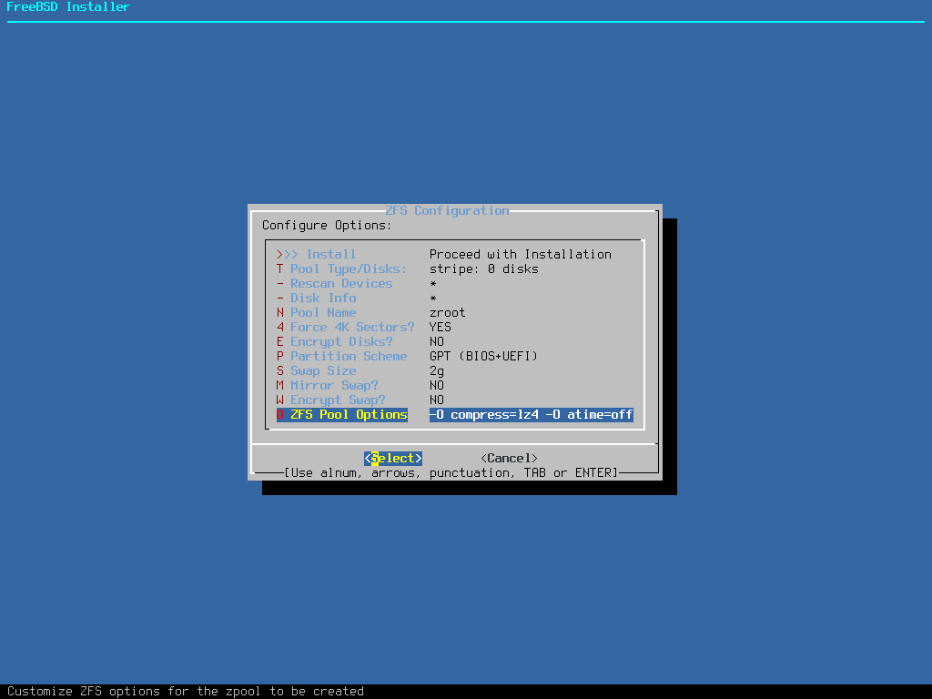Toggle Mirror Swap setting
Image resolution: width=932 pixels, height=699 pixels.
pos(334,385)
